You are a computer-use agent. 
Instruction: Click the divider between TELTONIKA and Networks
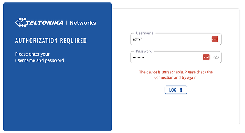(x=67, y=23)
